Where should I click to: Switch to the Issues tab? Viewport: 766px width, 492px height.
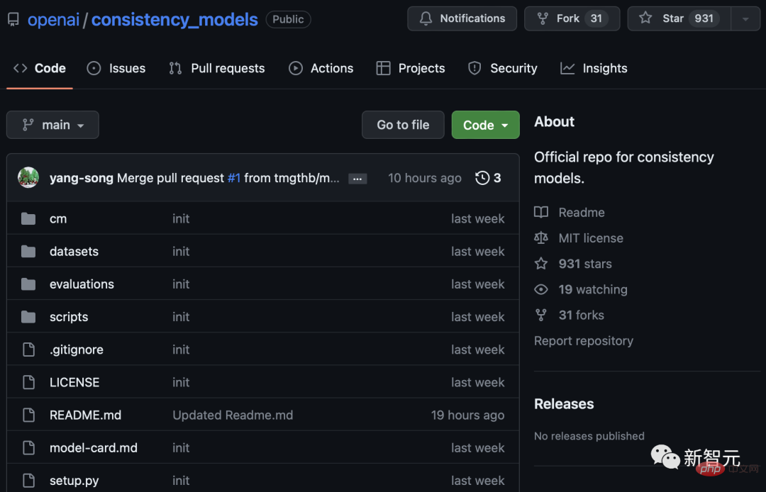pos(116,68)
